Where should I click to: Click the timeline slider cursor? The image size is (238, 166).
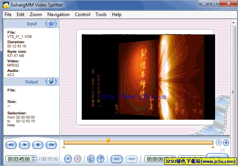[108, 140]
